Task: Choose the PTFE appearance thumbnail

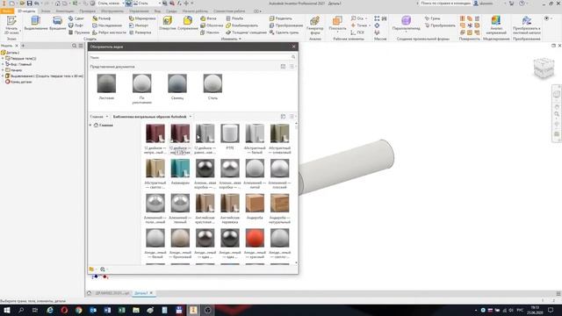Action: [230, 133]
